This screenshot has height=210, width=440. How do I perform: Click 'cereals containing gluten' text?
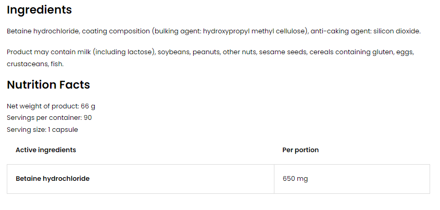coord(351,52)
